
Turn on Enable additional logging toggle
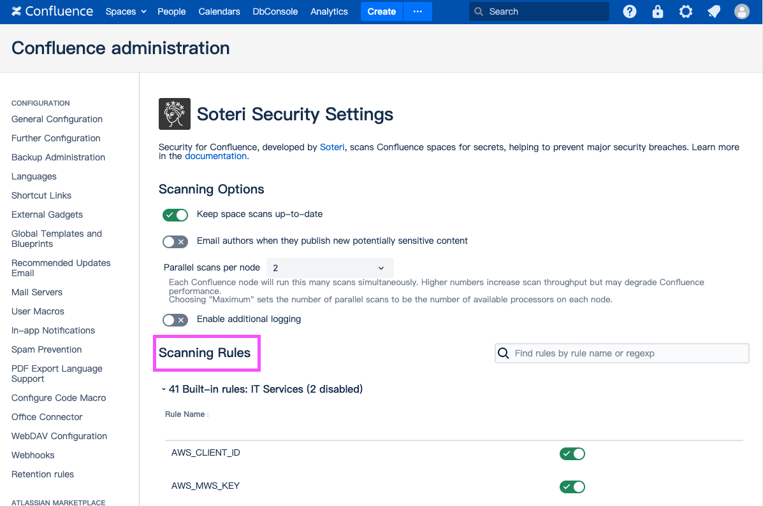[x=175, y=320]
